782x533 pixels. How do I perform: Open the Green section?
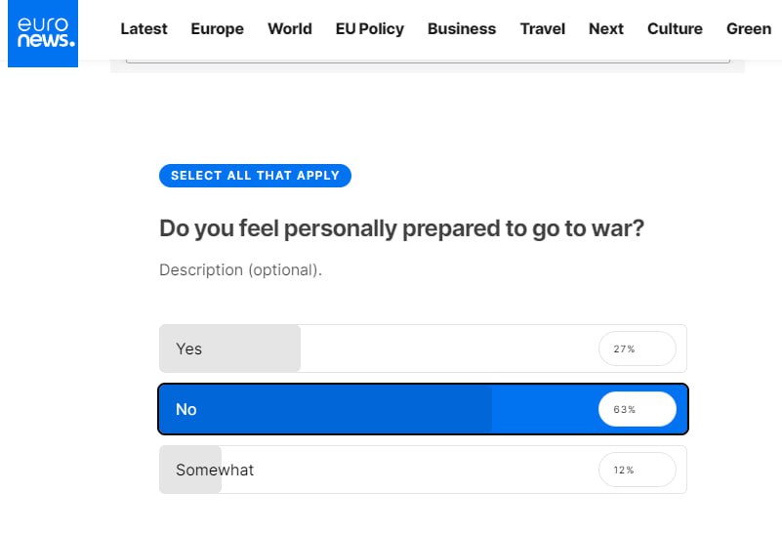click(749, 28)
